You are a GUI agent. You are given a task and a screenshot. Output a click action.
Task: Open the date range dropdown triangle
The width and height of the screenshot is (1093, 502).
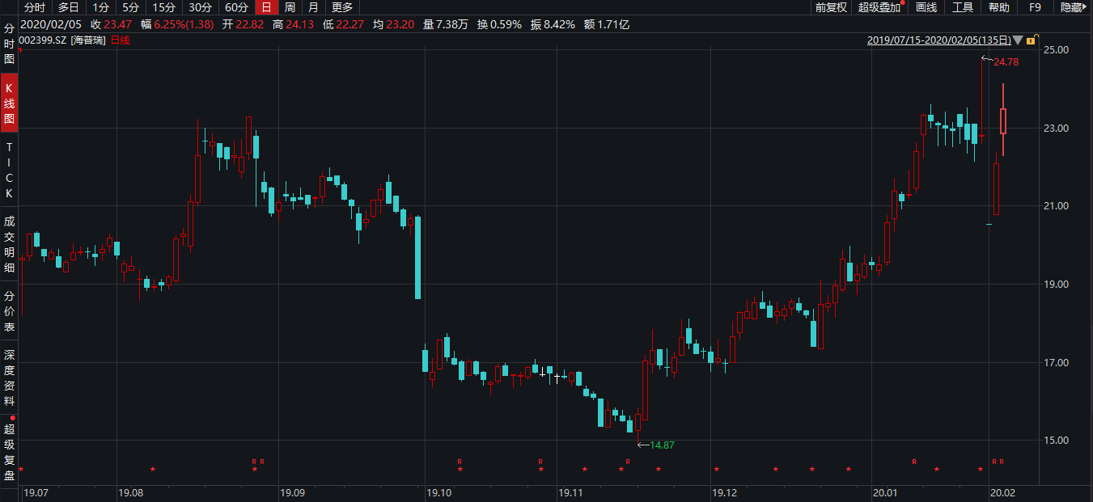click(x=1019, y=40)
